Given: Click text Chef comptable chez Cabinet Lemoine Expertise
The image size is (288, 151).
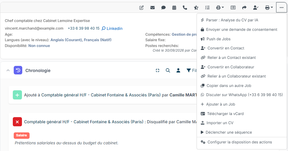Looking at the screenshot, I should click(x=47, y=21).
